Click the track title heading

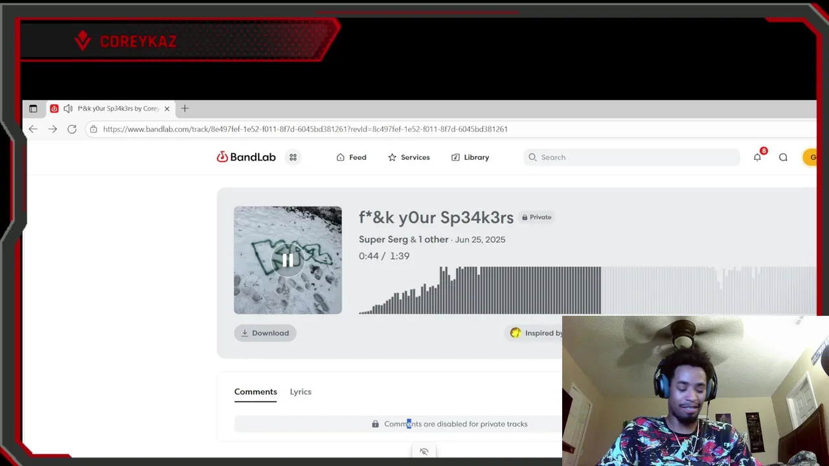click(x=436, y=217)
